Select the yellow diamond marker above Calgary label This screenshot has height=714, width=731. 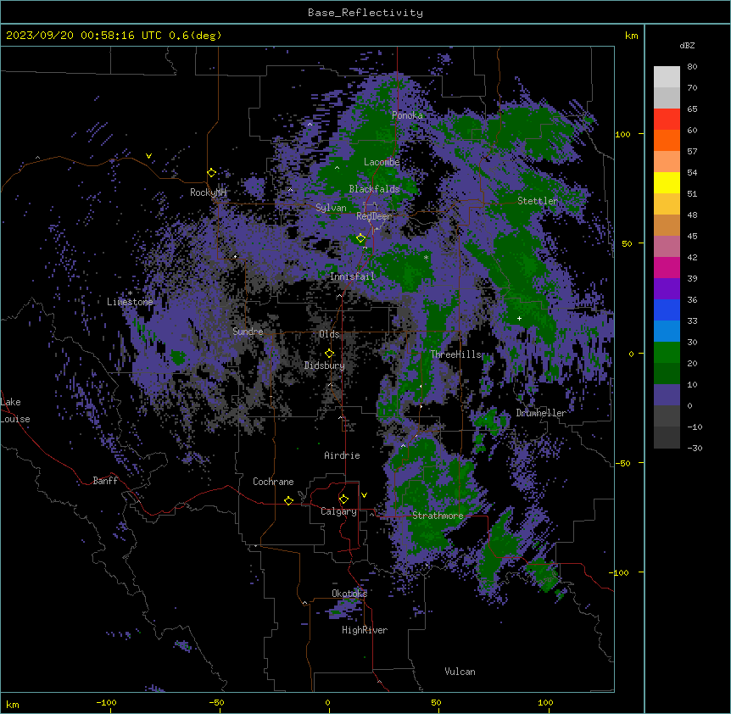coord(343,499)
